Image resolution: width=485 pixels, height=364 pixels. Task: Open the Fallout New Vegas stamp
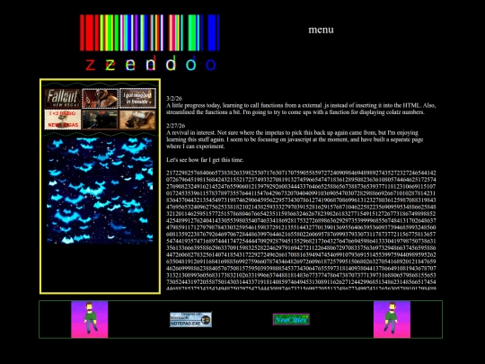[63, 99]
